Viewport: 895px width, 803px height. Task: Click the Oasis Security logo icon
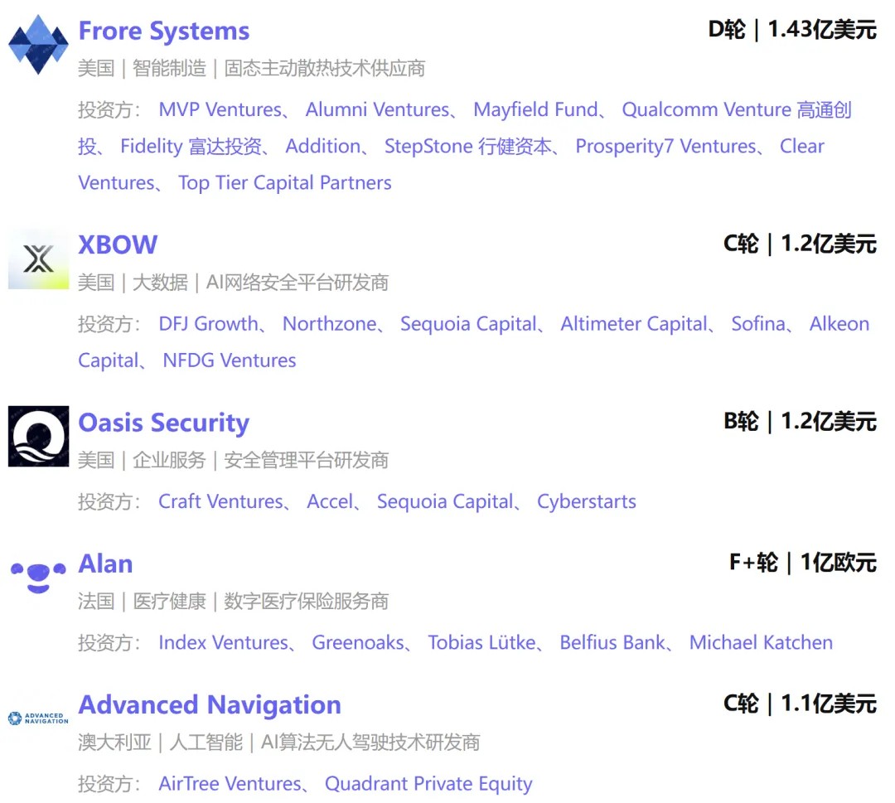38,437
